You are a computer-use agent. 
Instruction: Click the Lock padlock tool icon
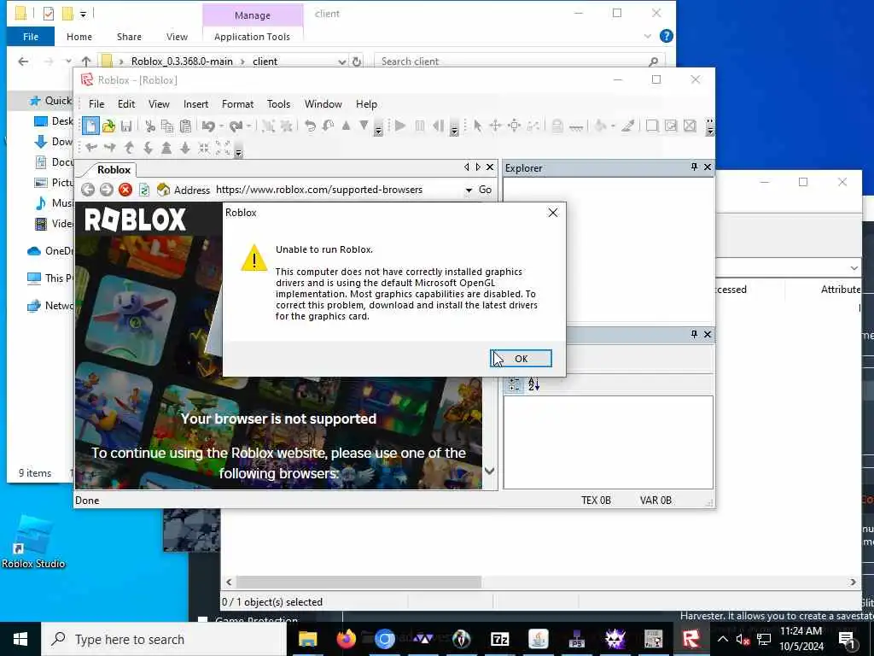(x=556, y=126)
